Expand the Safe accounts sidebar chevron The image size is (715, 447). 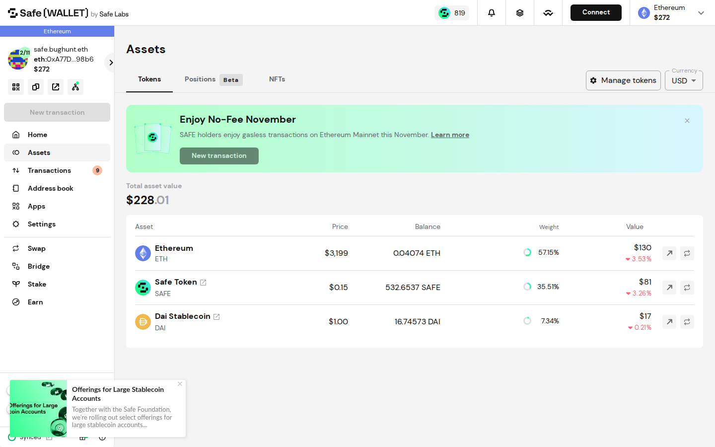coord(111,63)
